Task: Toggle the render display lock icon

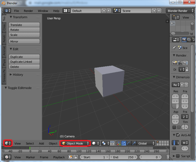Action: click(187, 69)
